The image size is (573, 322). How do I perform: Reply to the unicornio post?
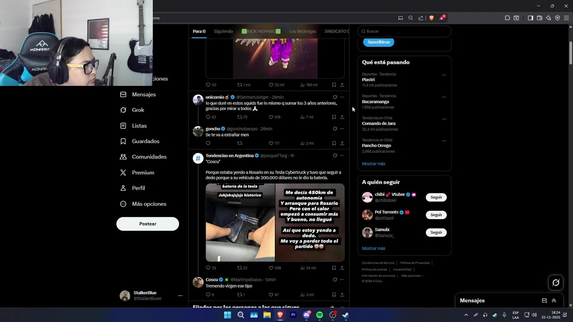[208, 117]
